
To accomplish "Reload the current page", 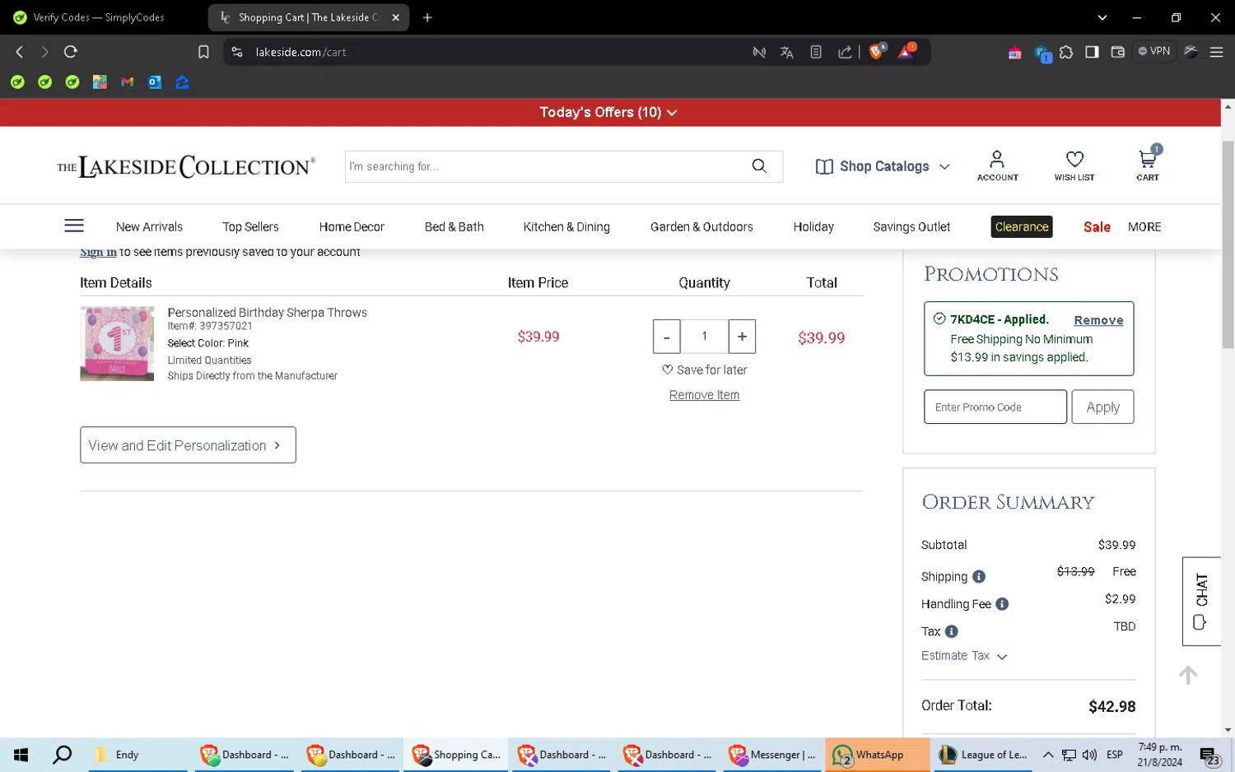I will click(71, 52).
